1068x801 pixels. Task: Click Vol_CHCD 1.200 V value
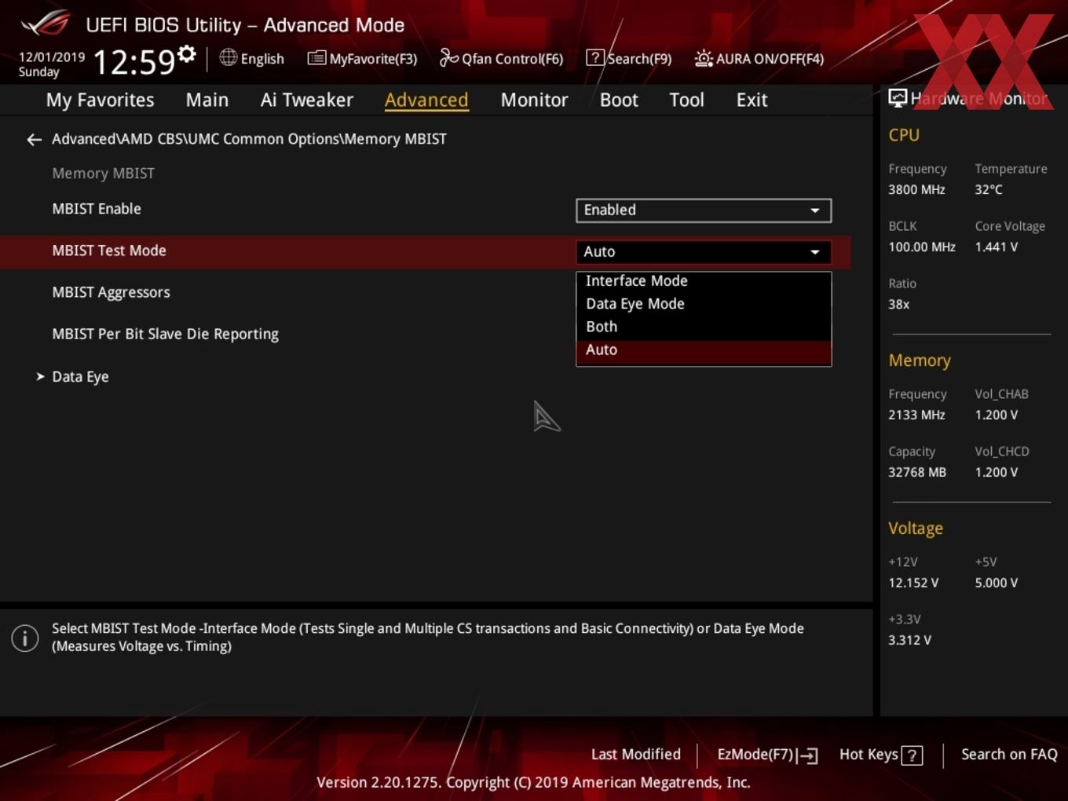997,472
